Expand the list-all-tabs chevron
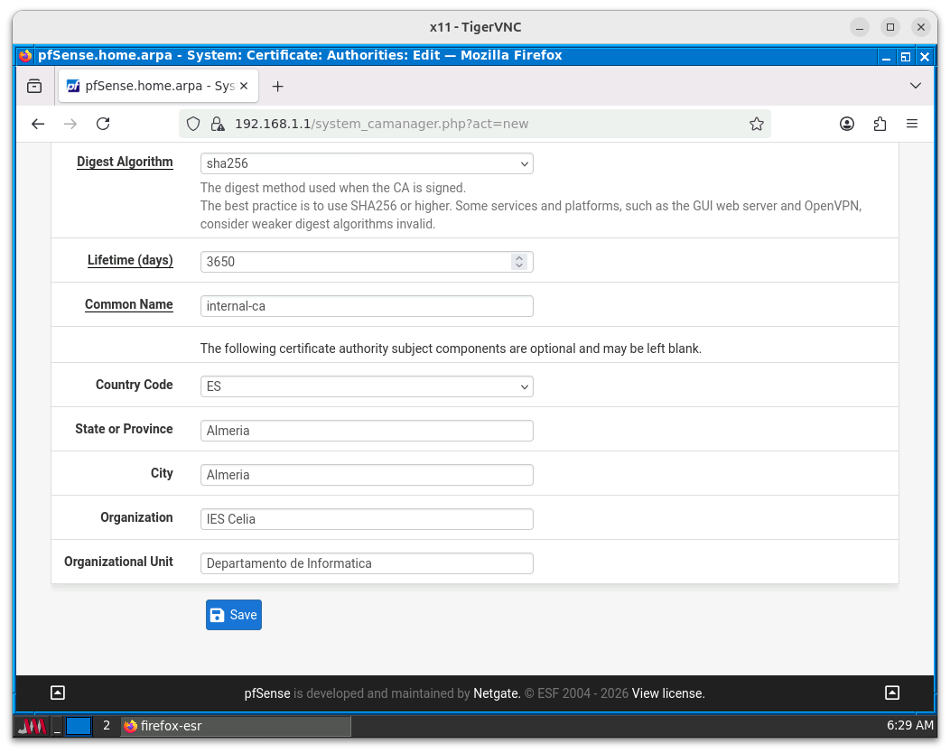Viewport: 950px width, 753px height. tap(916, 86)
